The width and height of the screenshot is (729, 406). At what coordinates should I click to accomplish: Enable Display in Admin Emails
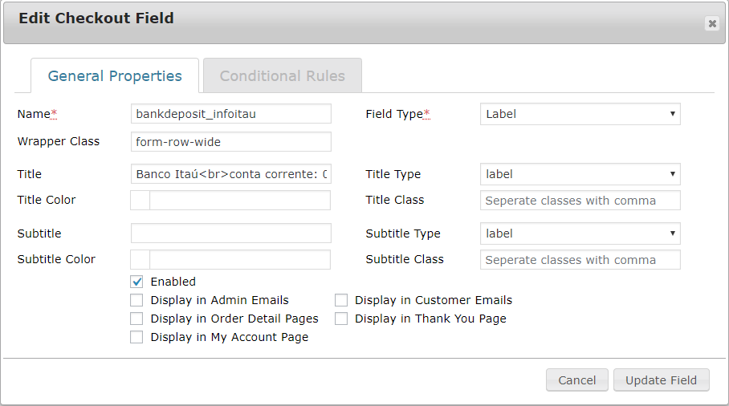[x=136, y=300]
